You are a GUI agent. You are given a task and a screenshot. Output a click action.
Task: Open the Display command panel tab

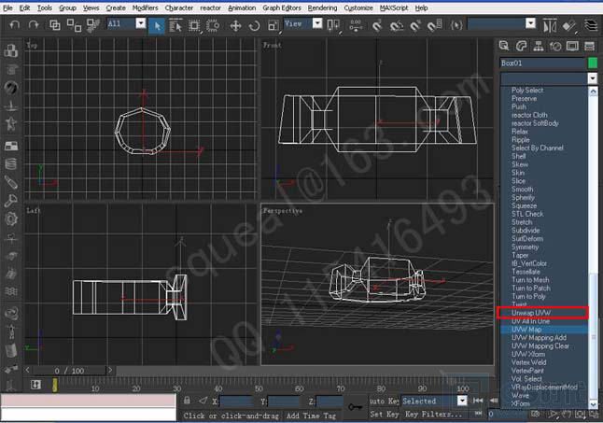(572, 46)
